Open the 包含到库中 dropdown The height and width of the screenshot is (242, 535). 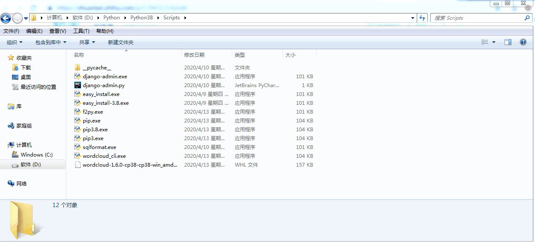coord(51,43)
